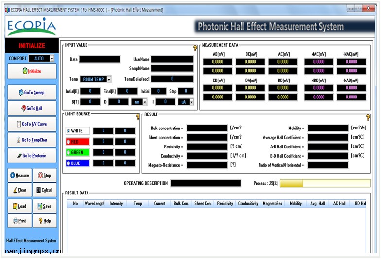The height and width of the screenshot is (259, 381).
Task: Click the Calcul. button
Action: (44, 190)
